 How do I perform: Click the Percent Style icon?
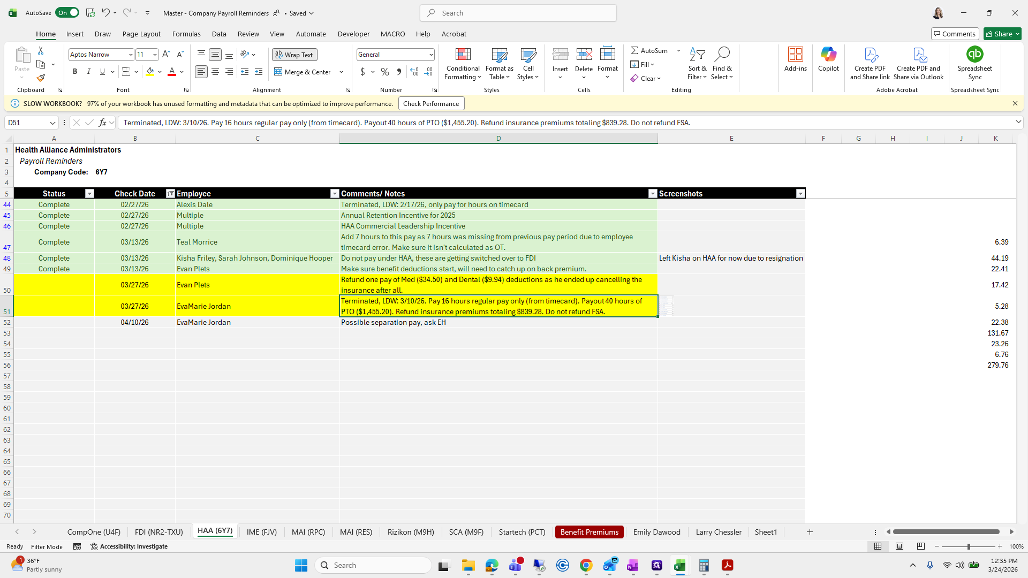pyautogui.click(x=385, y=72)
